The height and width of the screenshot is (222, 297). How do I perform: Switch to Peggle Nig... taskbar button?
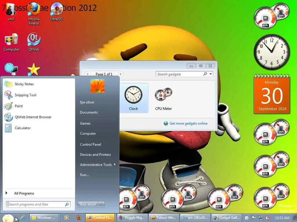click(x=132, y=218)
